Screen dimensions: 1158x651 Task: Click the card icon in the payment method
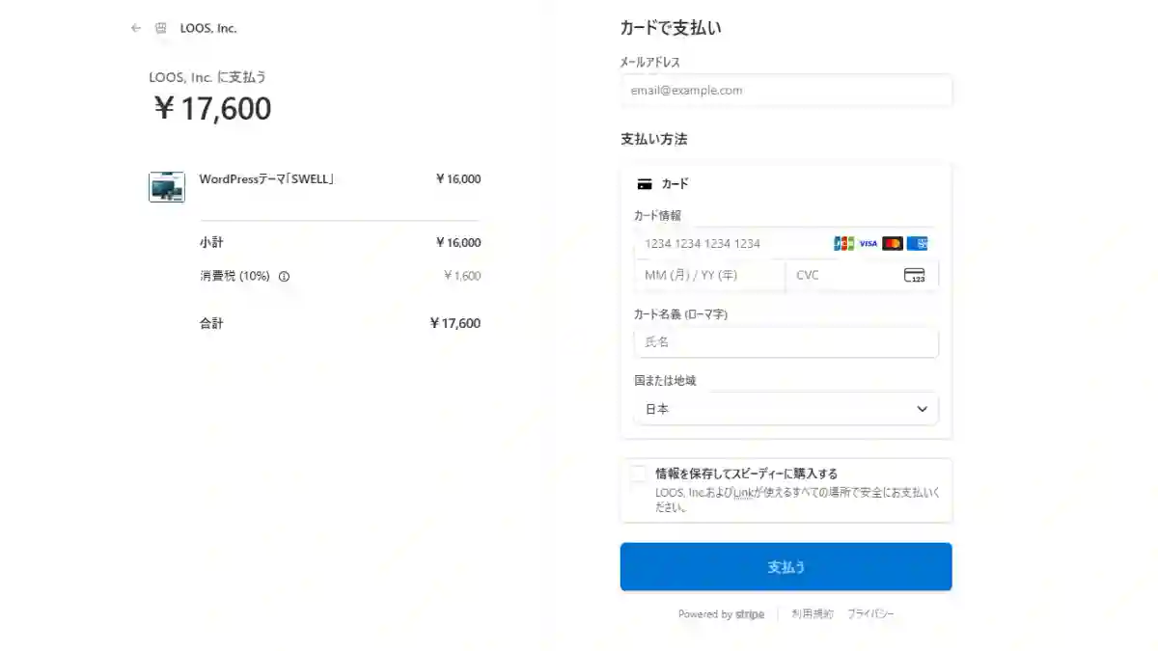tap(645, 183)
